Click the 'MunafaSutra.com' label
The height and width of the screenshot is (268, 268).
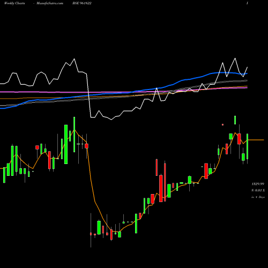50,3
